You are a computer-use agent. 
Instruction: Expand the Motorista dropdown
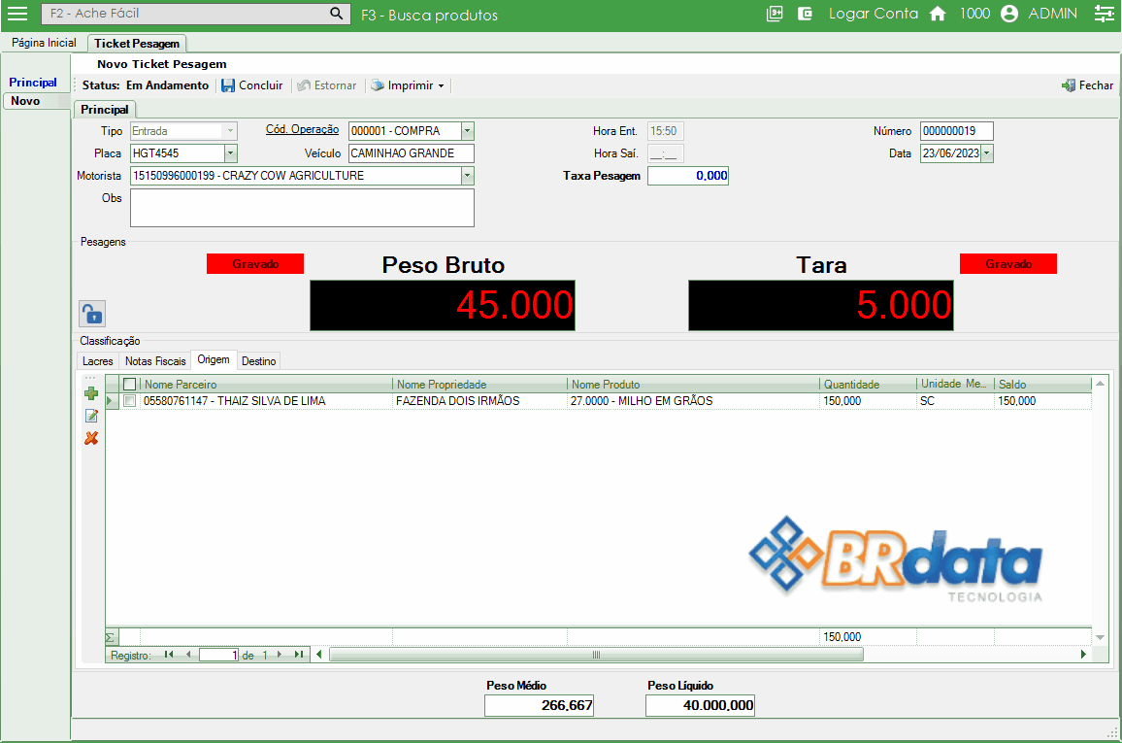[x=467, y=176]
